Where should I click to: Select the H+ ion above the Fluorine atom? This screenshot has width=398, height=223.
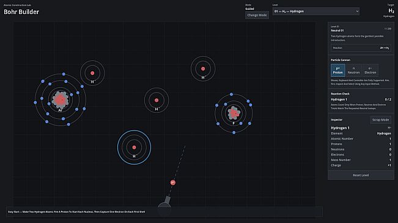(x=203, y=68)
